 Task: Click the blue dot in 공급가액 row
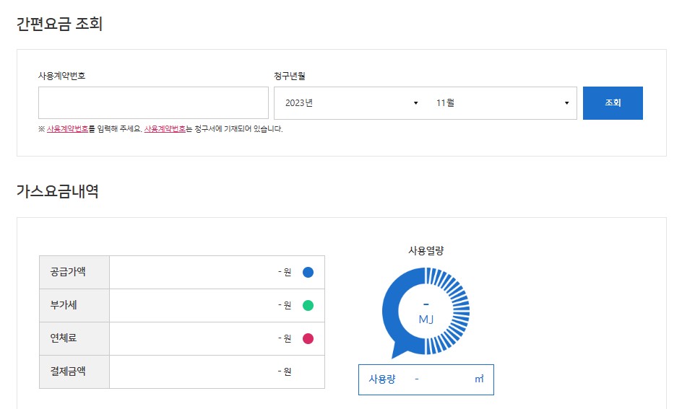[x=308, y=272]
